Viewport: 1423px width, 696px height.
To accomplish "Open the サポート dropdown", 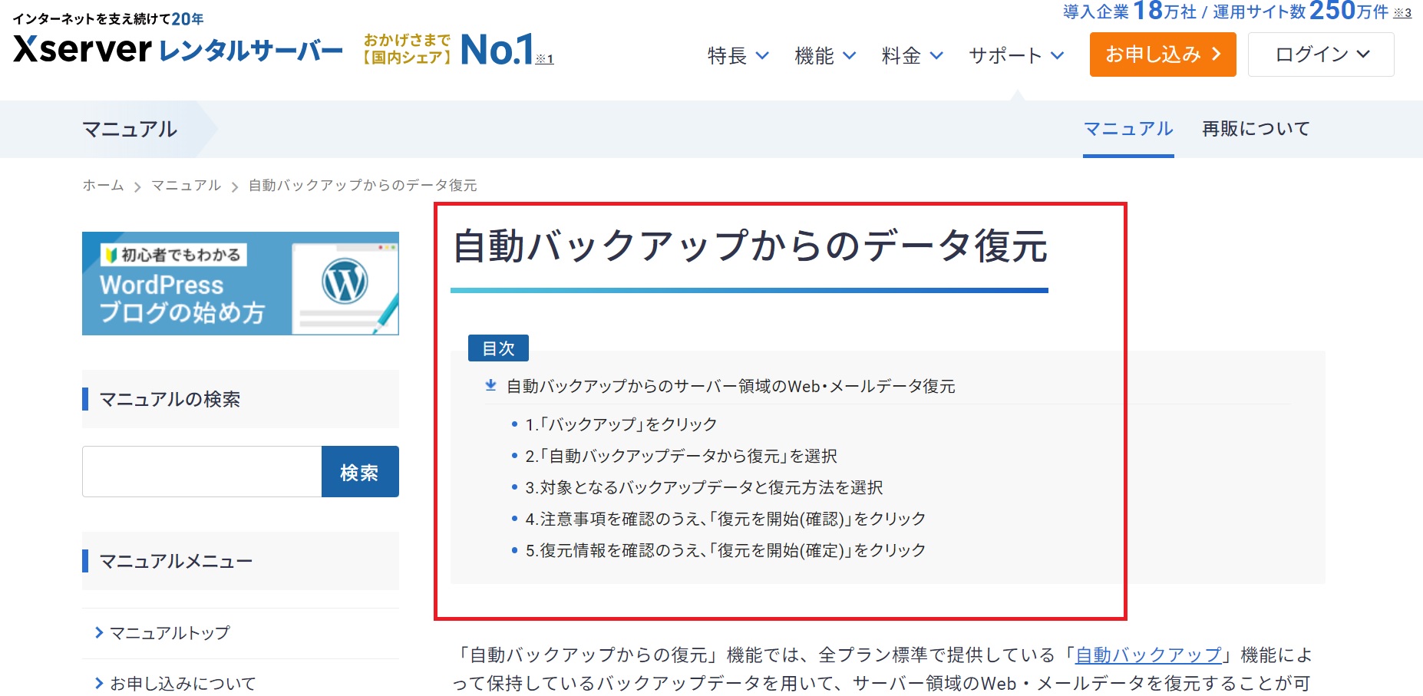I will [1016, 54].
